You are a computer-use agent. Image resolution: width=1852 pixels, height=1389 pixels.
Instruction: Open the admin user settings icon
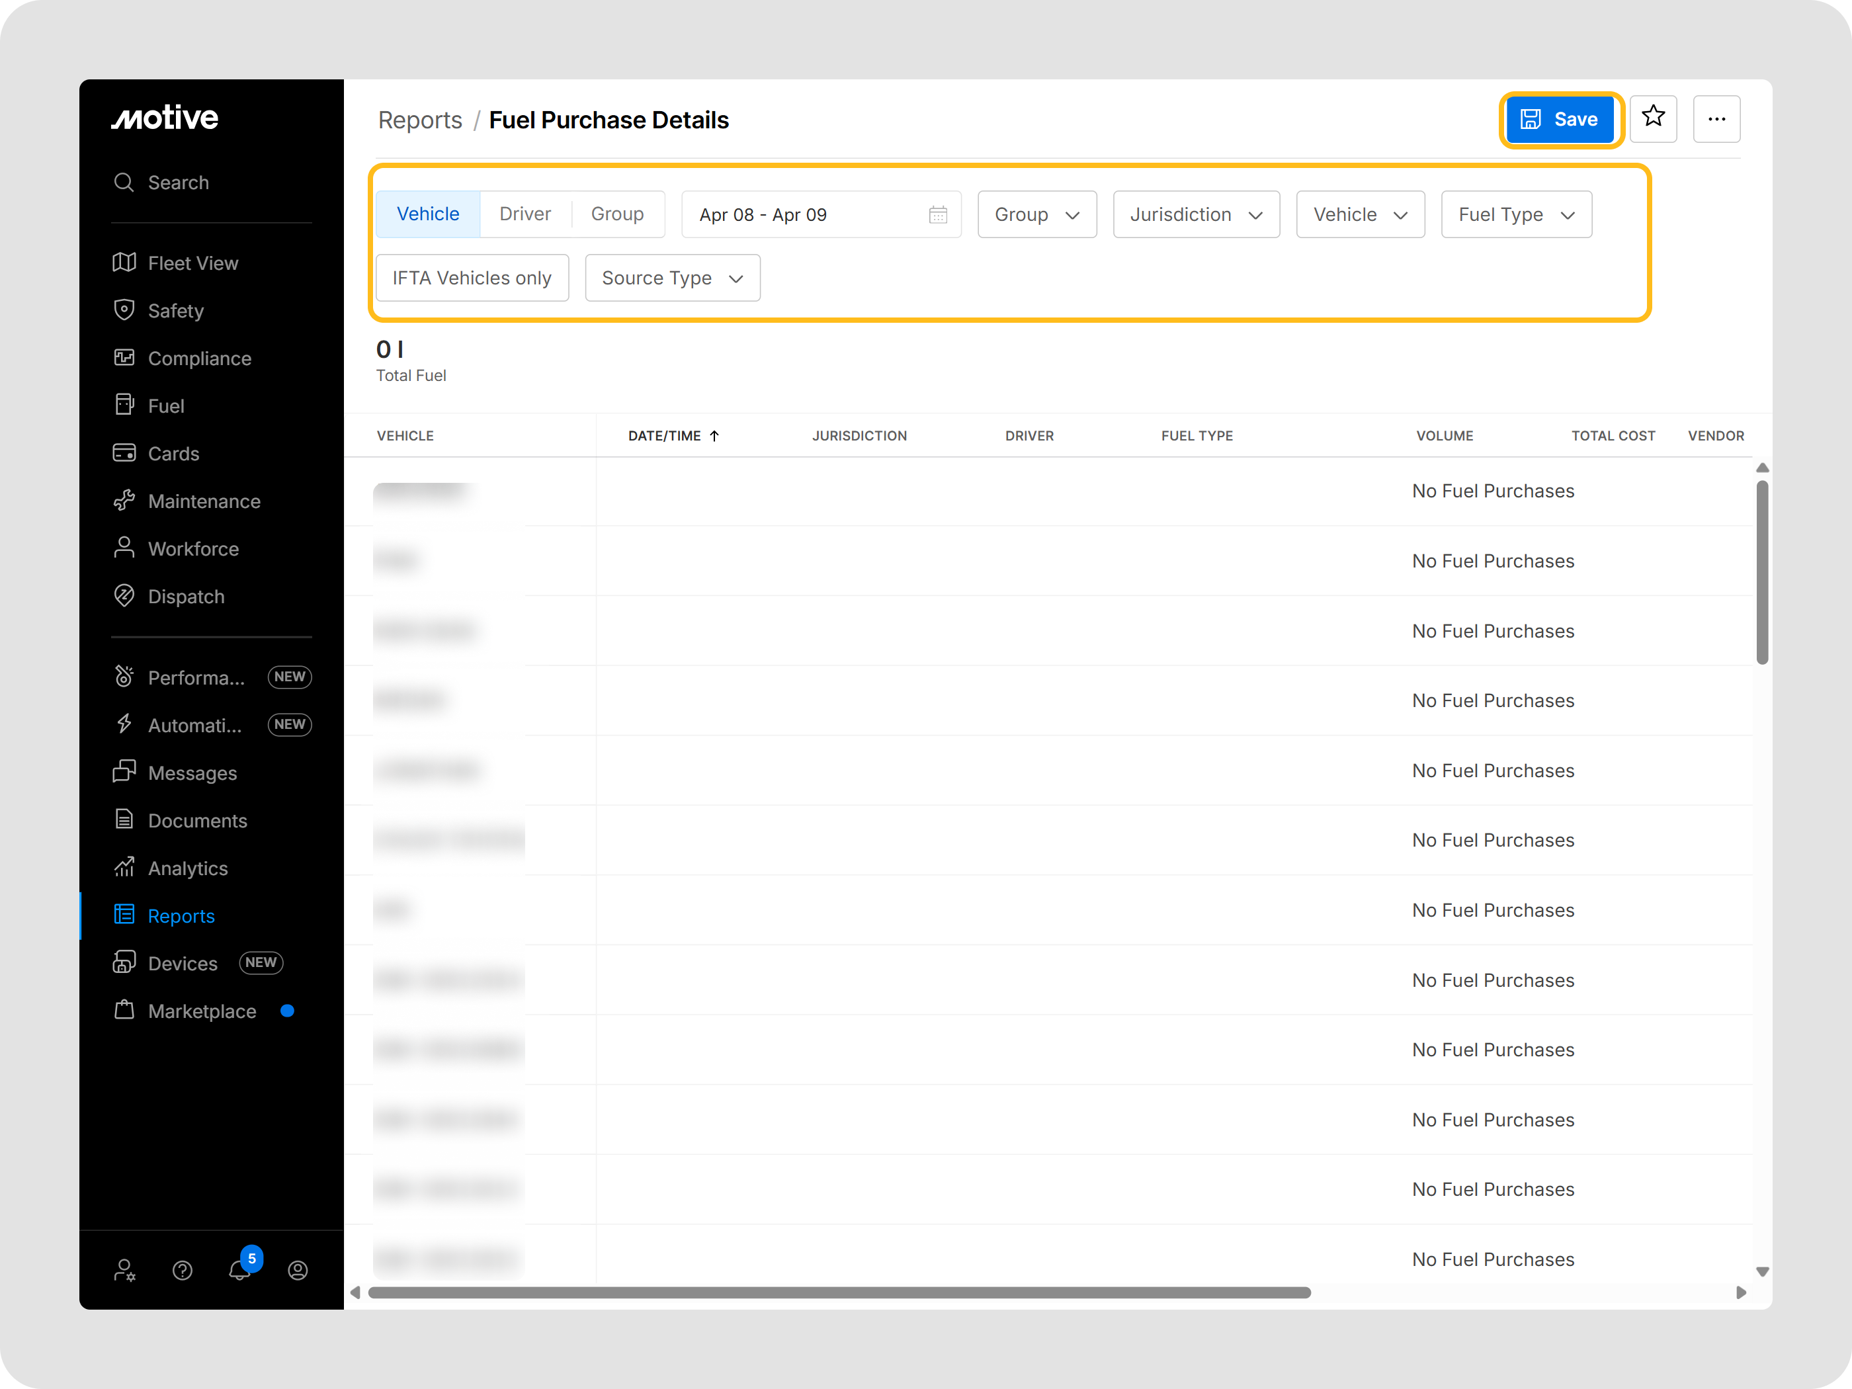(x=125, y=1270)
